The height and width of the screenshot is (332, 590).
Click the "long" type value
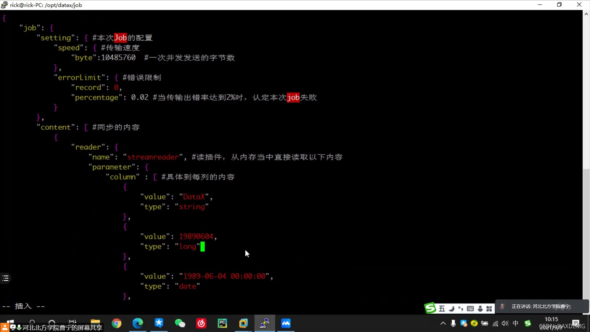pyautogui.click(x=187, y=247)
